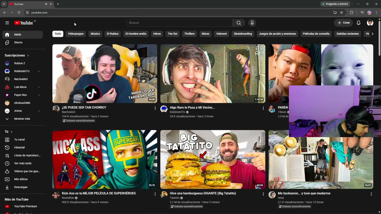381x214 pixels.
Task: Open options for Big Tatatito hamburger video
Action: click(263, 194)
